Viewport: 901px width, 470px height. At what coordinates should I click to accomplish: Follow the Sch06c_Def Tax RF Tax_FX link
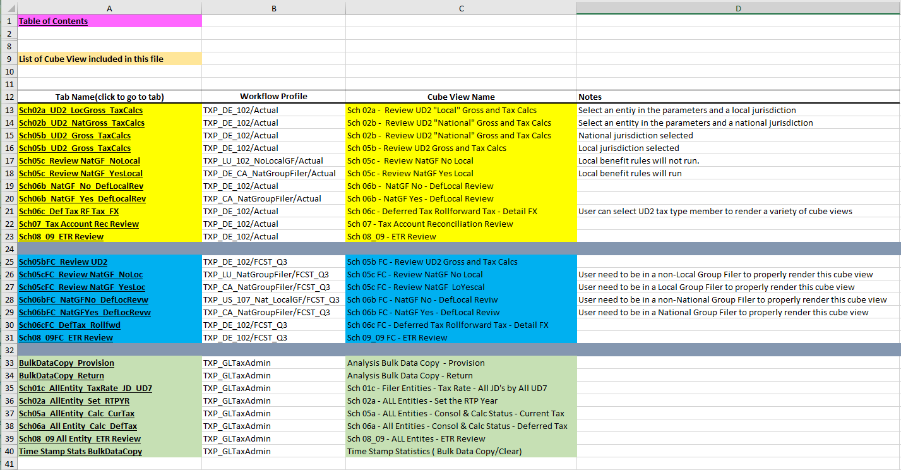coord(69,211)
